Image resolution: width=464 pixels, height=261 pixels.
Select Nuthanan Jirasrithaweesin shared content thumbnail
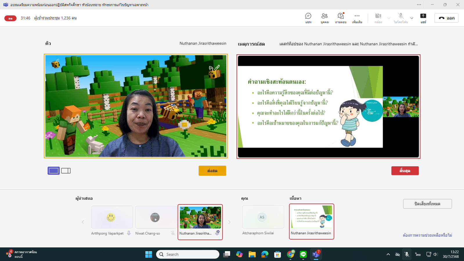click(312, 222)
